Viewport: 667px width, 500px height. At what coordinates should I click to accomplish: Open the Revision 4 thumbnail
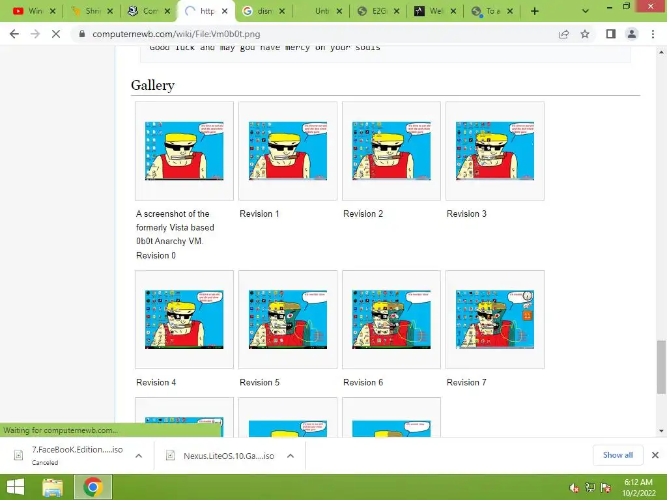(184, 320)
